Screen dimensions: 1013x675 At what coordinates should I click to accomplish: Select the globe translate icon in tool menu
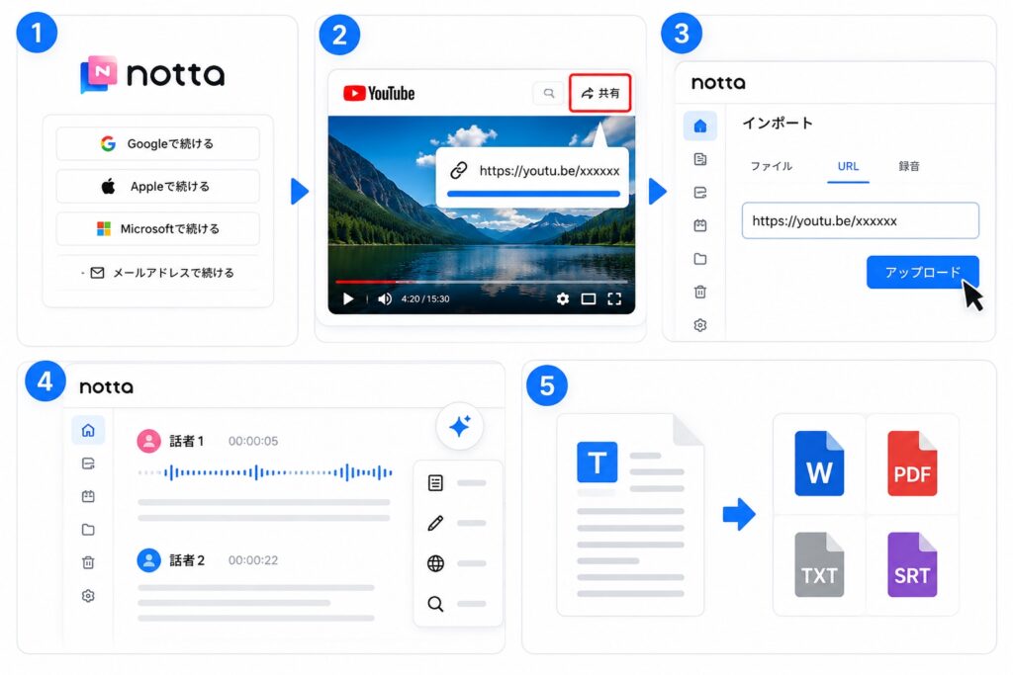tap(435, 563)
